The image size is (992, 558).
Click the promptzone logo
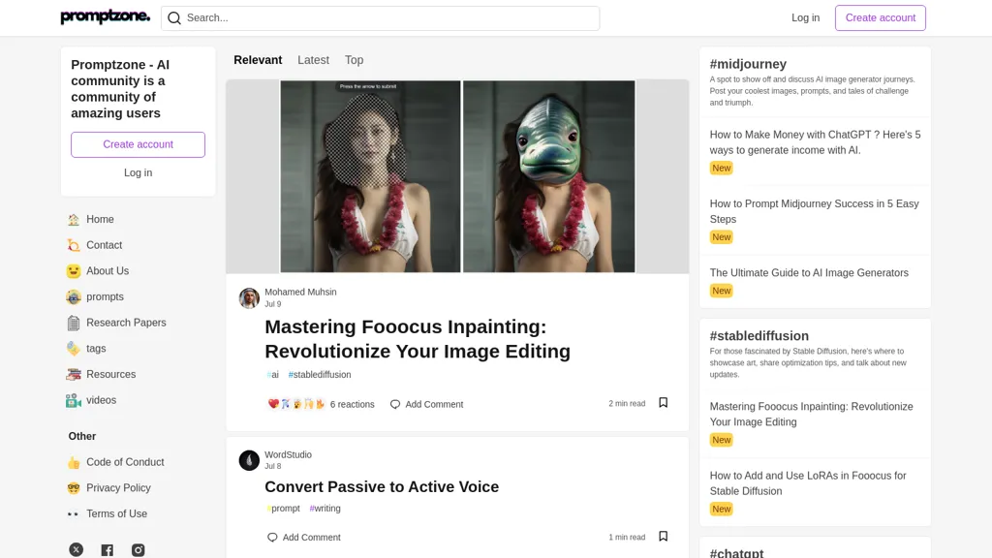point(105,17)
